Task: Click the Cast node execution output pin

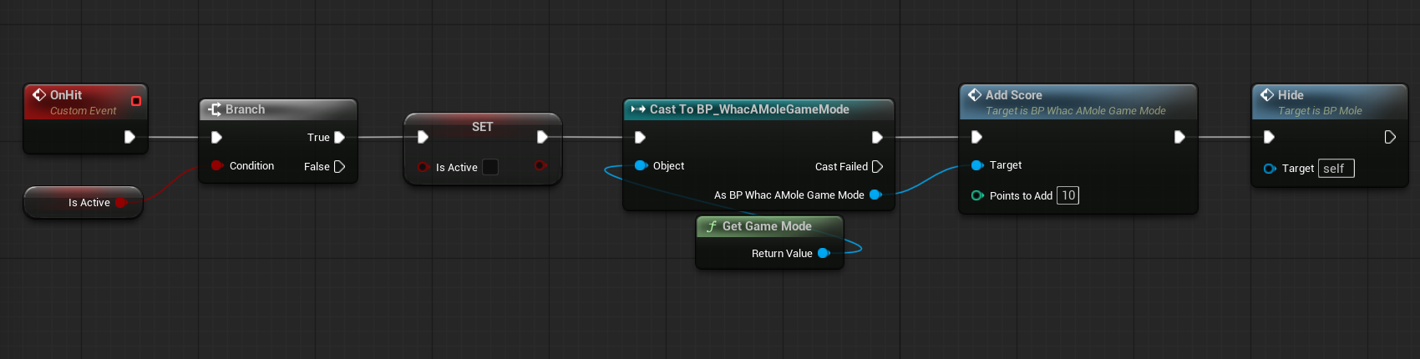Action: pos(877,137)
